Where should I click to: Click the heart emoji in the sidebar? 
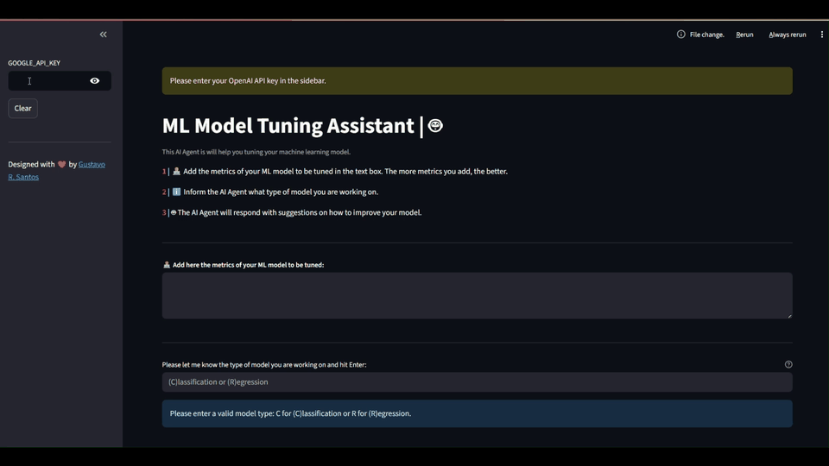61,165
